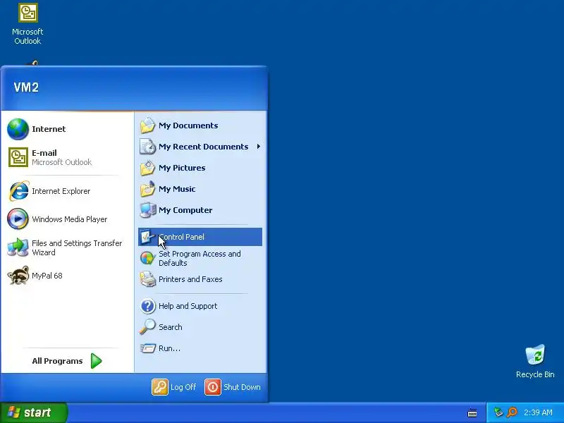Image resolution: width=564 pixels, height=423 pixels.
Task: Launch MyPal 68 raccoon icon
Action: [x=18, y=276]
